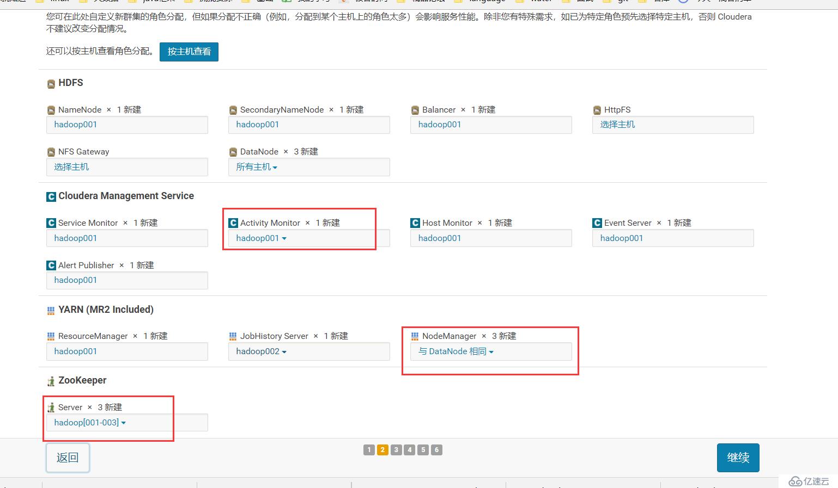Click the Host Monitor icon
This screenshot has width=838, height=488.
415,223
